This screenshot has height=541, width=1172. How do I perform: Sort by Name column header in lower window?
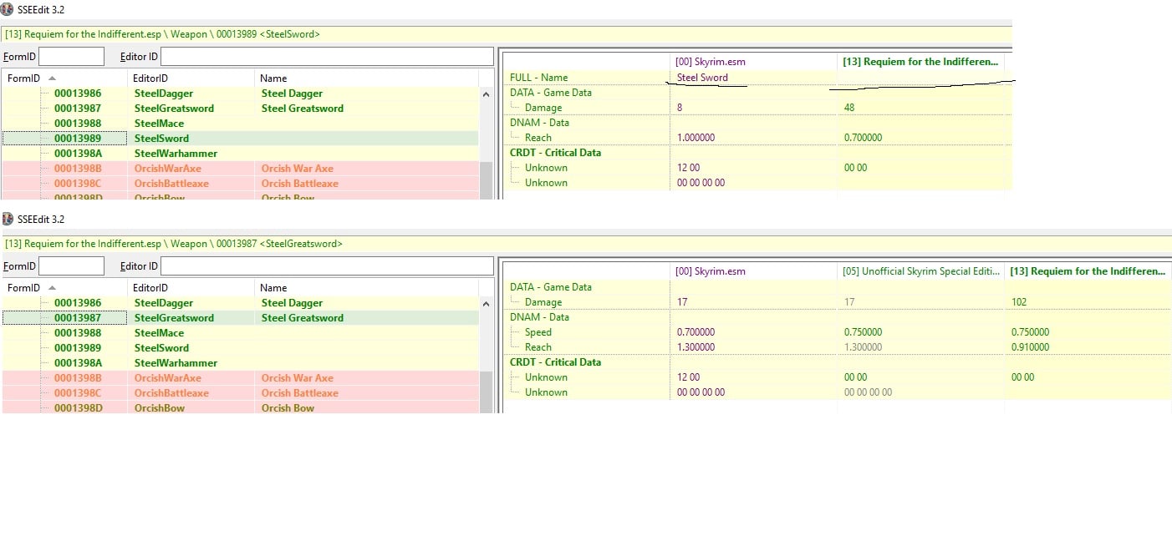366,287
